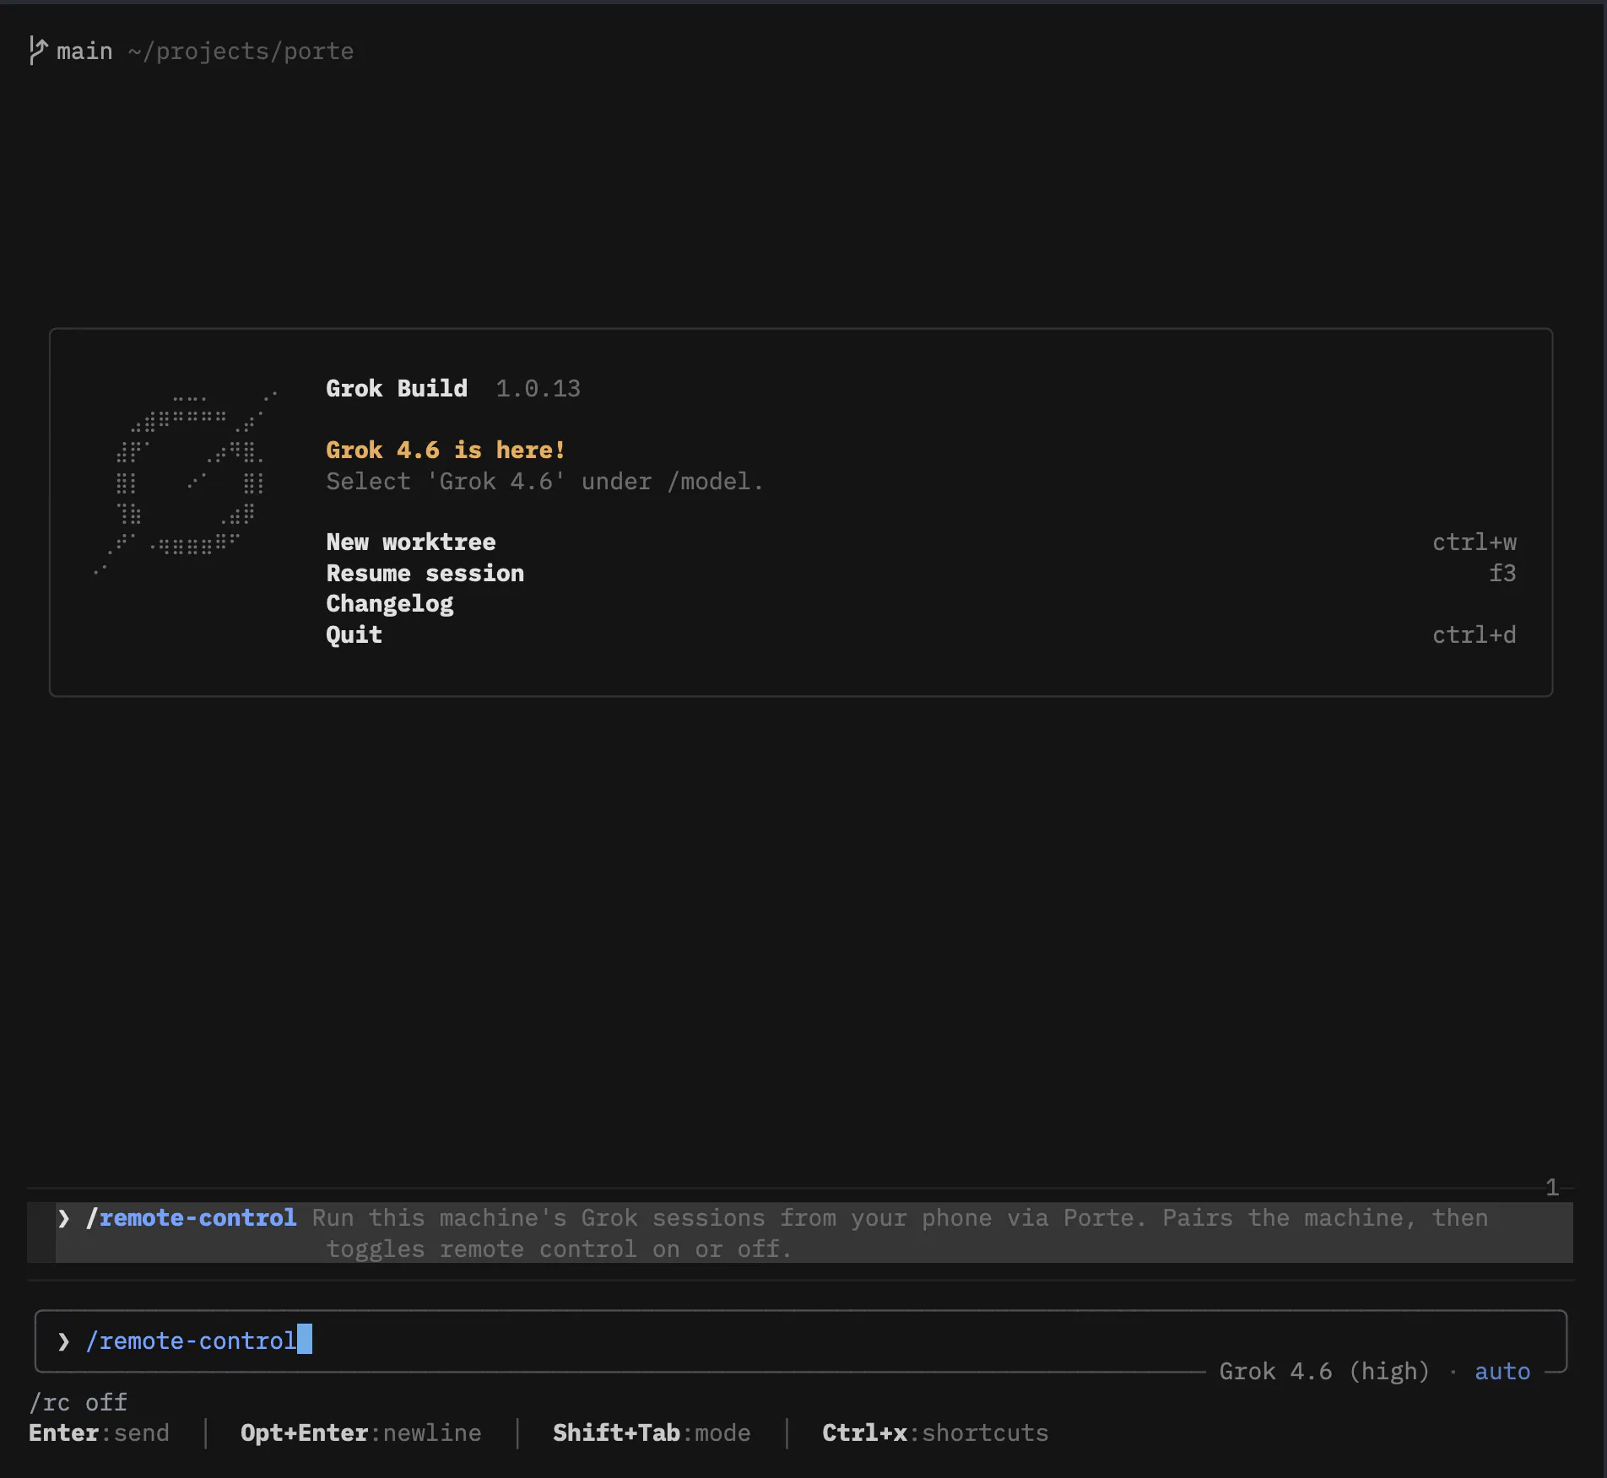Click the main branch name

84,51
